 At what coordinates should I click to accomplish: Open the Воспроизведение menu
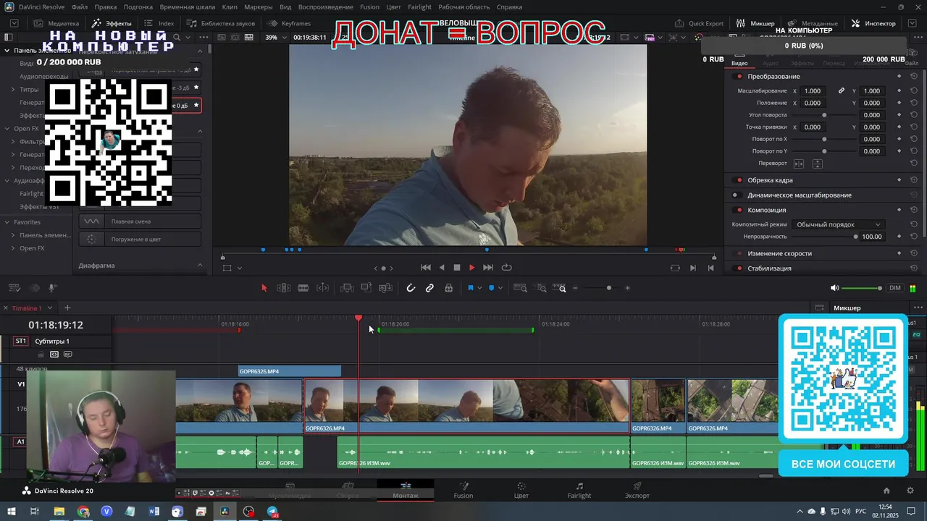pos(326,7)
